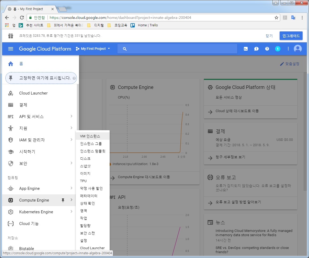Click the Google Translate extension icon
This screenshot has width=309, height=258.
click(293, 18)
